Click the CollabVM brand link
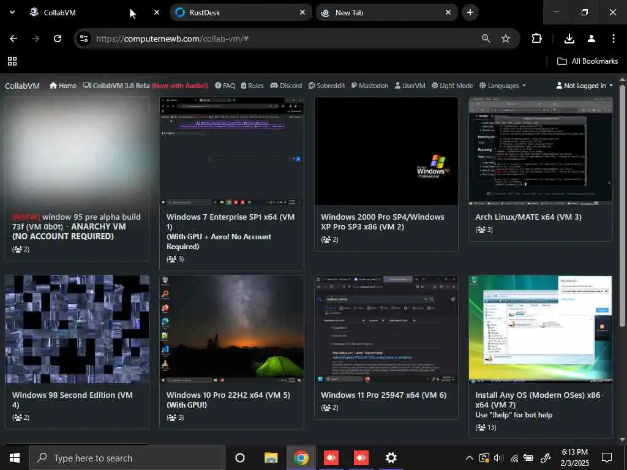Viewport: 627px width, 470px height. point(23,86)
